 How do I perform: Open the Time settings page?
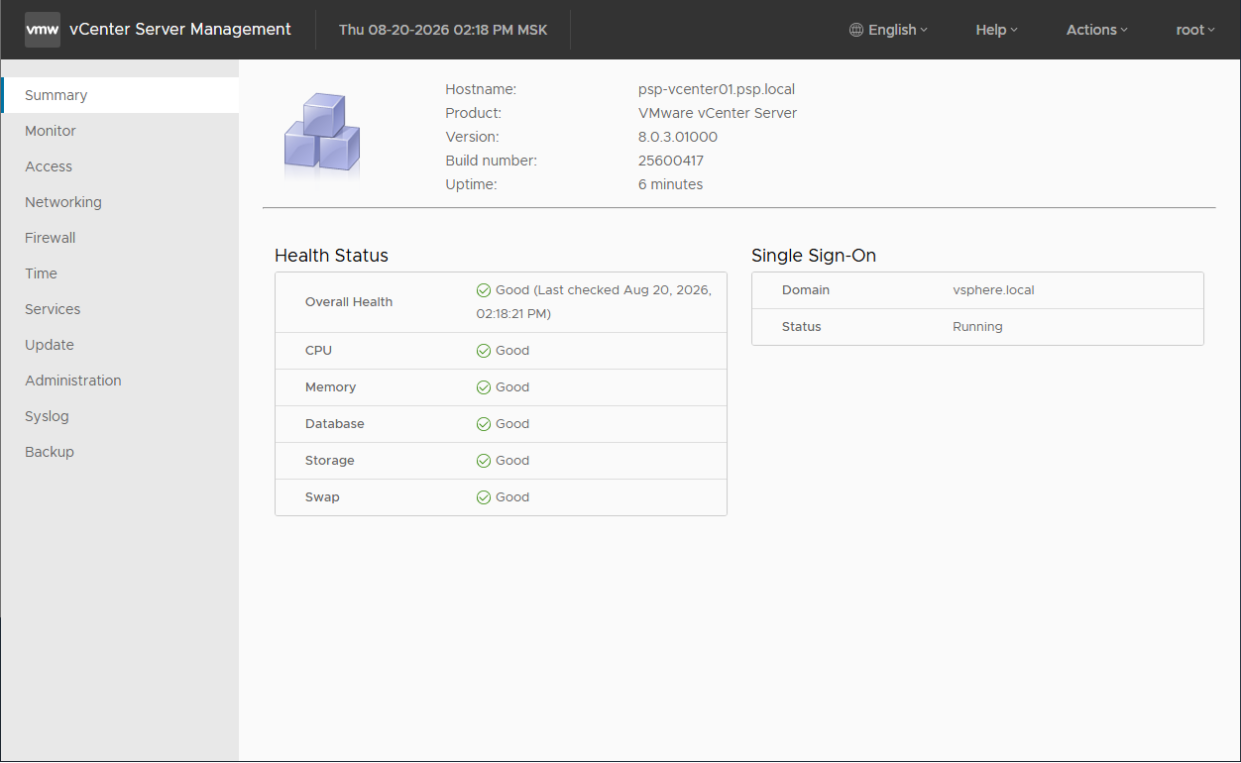120,273
